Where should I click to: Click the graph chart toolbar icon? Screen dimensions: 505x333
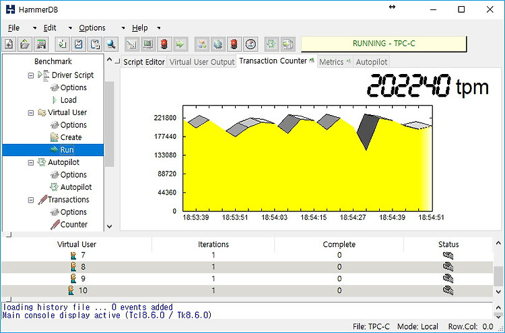coord(78,44)
